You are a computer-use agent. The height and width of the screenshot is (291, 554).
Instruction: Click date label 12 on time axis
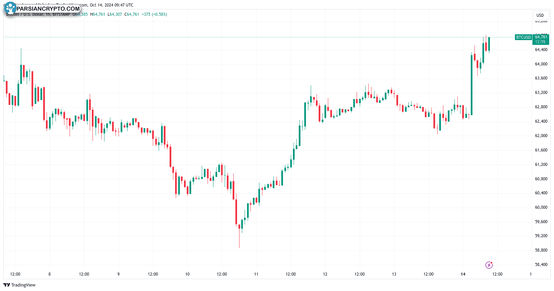pos(325,274)
